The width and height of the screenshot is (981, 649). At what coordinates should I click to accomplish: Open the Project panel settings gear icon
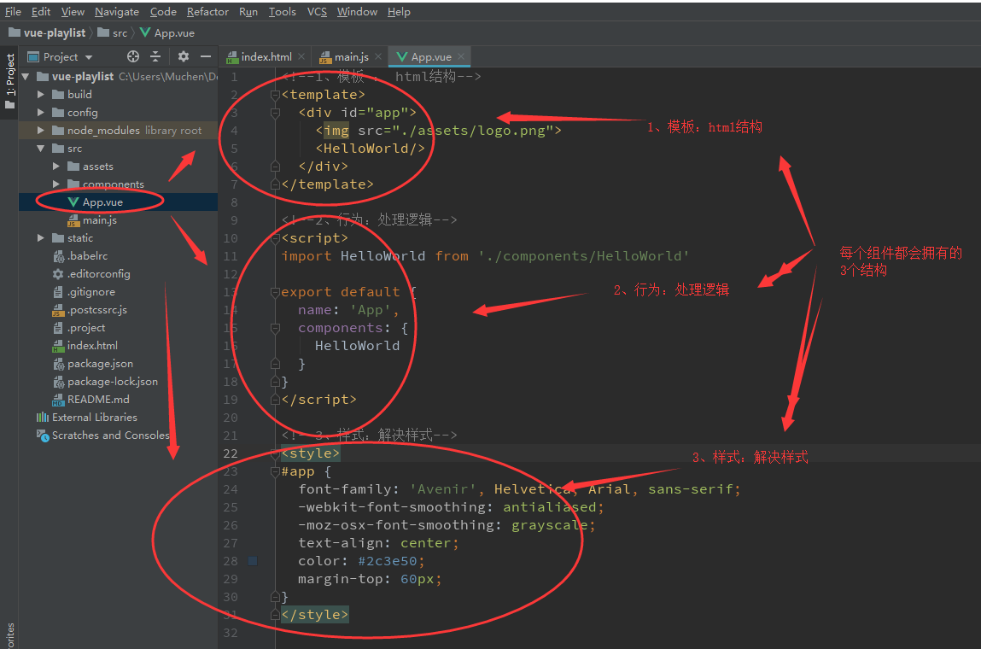coord(183,56)
